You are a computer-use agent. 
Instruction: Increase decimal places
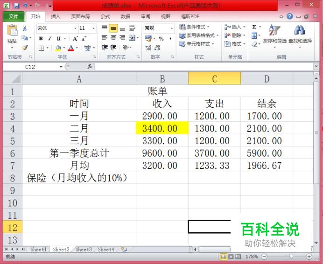point(148,48)
